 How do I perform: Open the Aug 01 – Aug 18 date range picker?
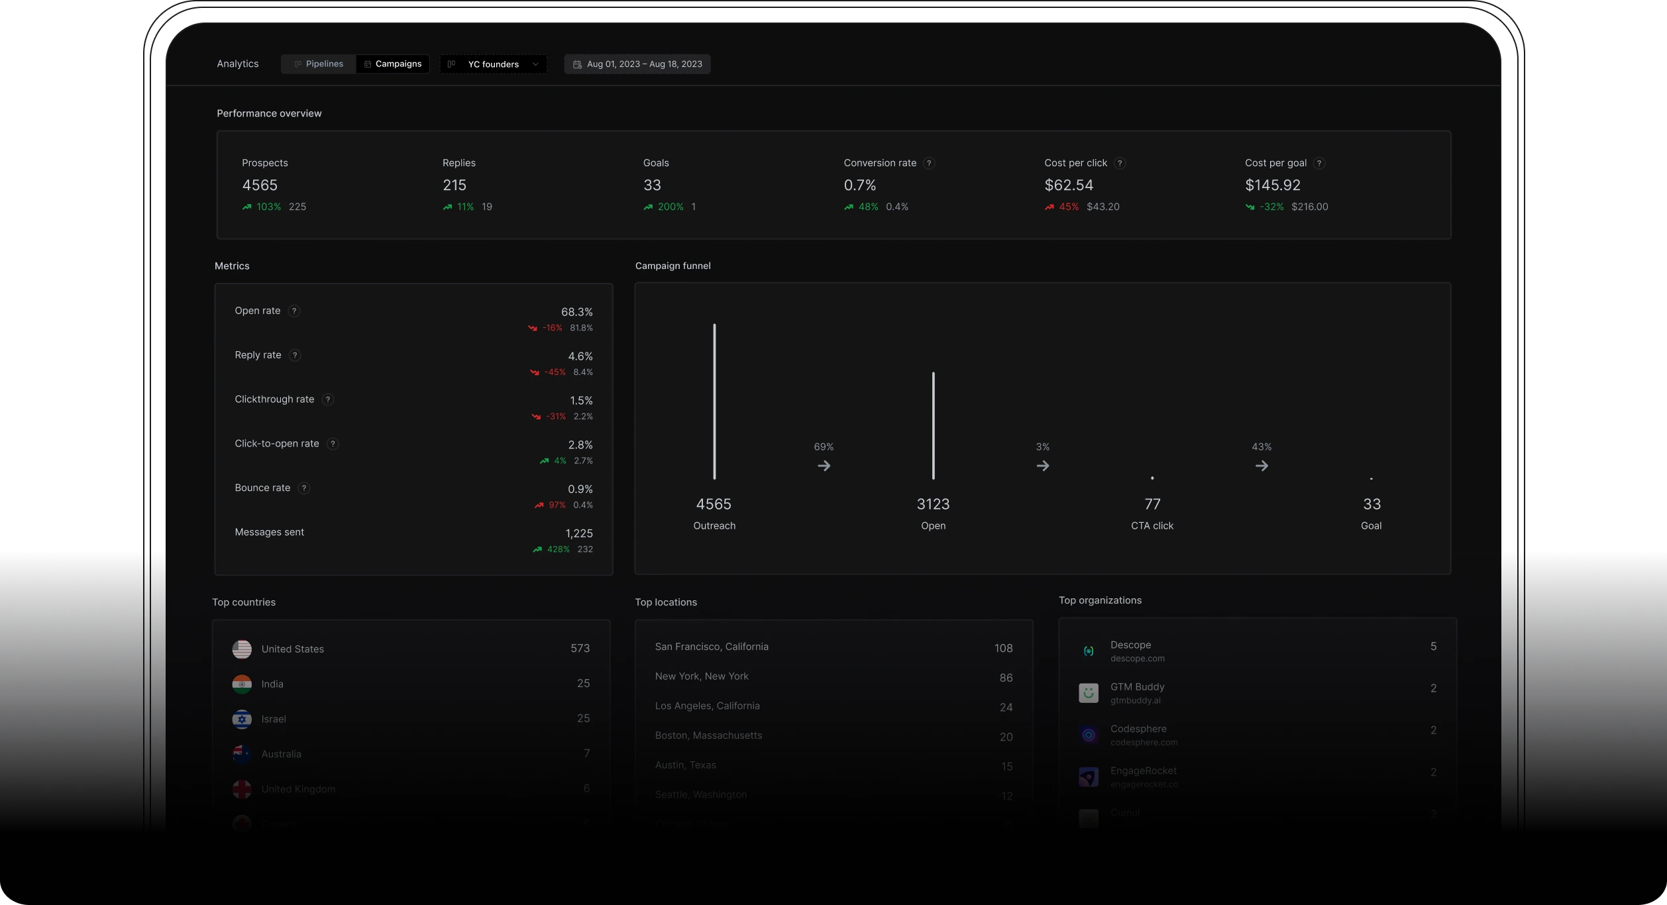coord(637,64)
